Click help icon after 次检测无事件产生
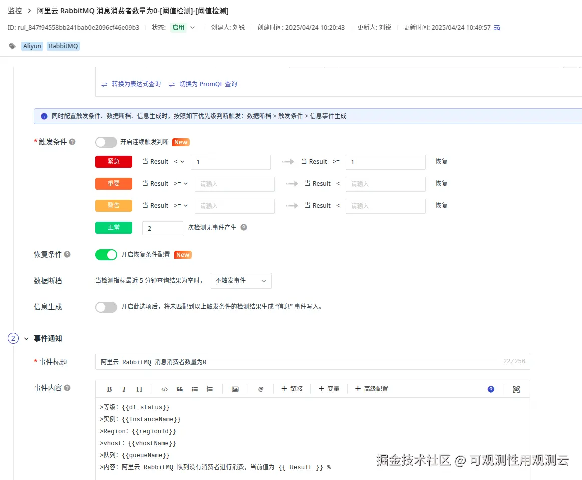Image resolution: width=582 pixels, height=480 pixels. pos(244,227)
